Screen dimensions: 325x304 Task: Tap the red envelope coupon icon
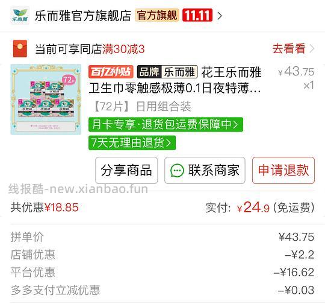[20, 49]
